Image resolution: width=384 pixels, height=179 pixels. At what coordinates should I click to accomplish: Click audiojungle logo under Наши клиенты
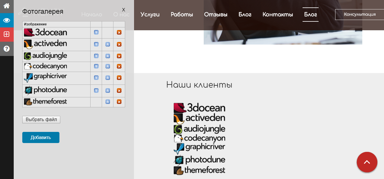tap(199, 129)
